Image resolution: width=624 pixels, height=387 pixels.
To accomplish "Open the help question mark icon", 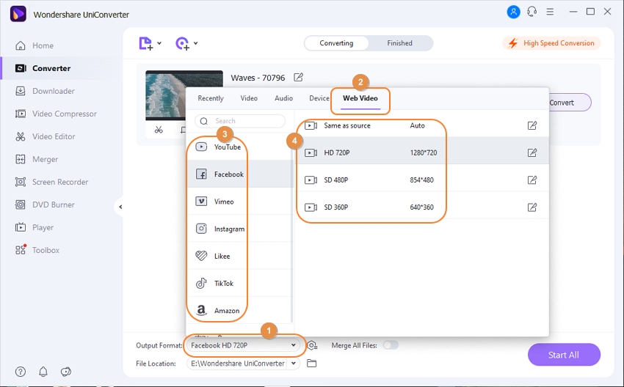I will click(21, 372).
